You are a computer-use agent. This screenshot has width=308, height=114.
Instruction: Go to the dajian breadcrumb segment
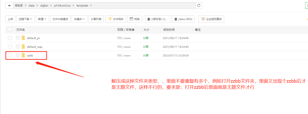pyautogui.click(x=44, y=5)
